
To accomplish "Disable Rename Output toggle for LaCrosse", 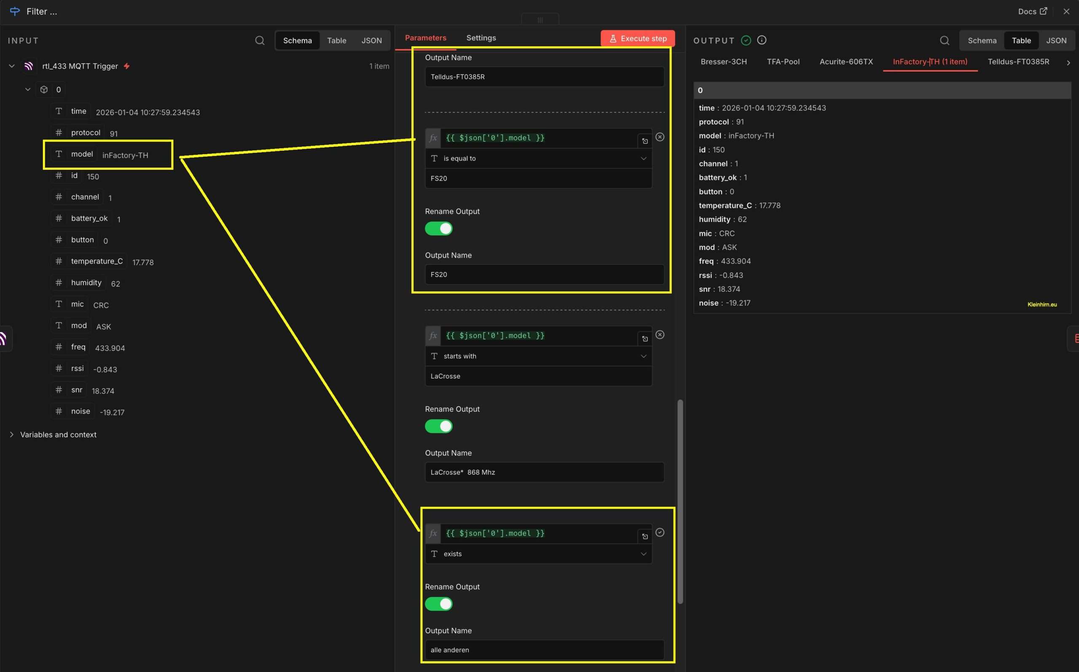I will pyautogui.click(x=438, y=426).
